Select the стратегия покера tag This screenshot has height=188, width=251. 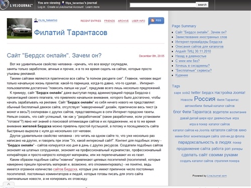click(227, 161)
